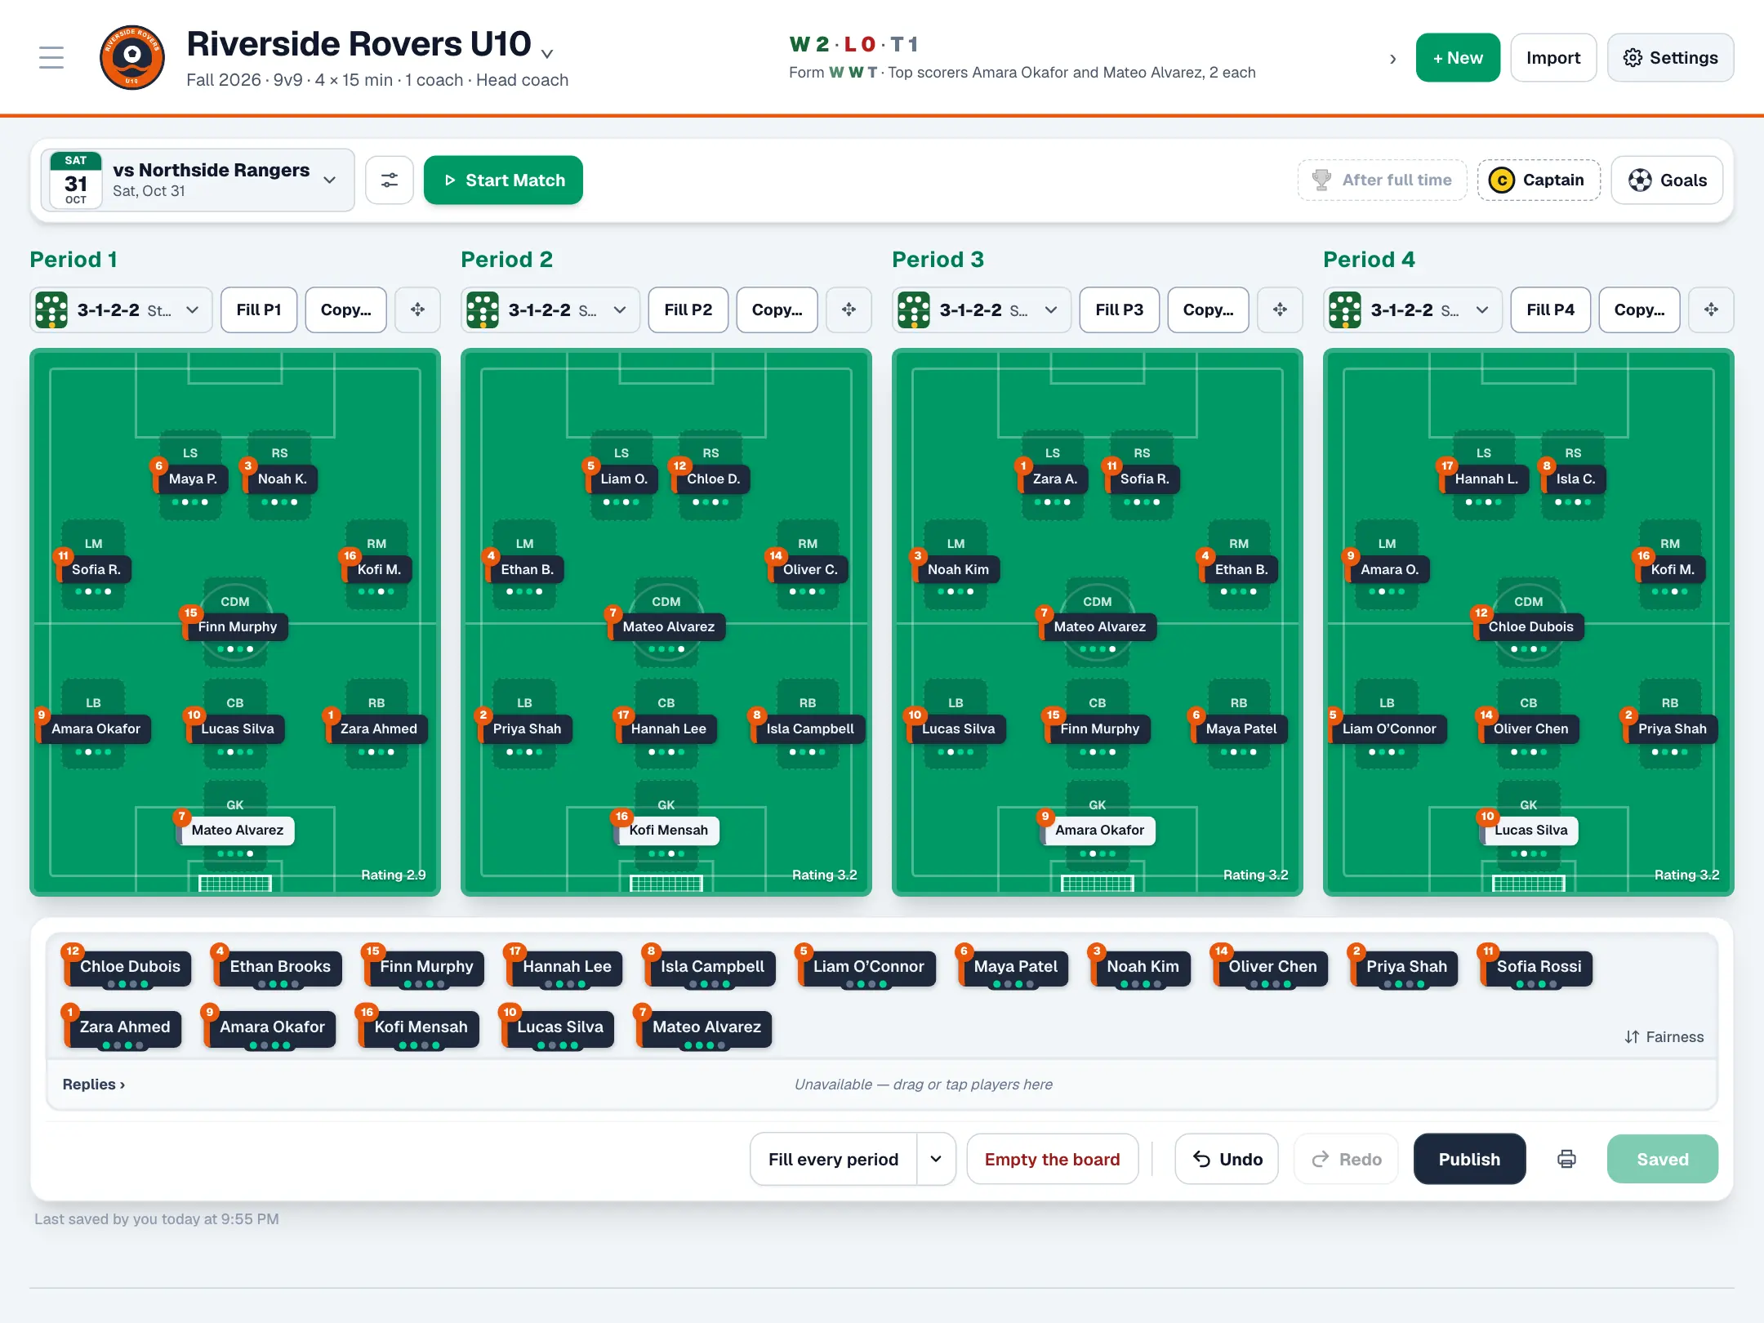Click Period 4 move/drag arrows icon
The width and height of the screenshot is (1764, 1323).
(1711, 310)
